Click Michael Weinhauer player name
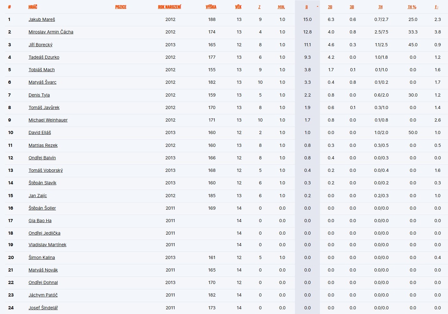This screenshot has height=314, width=448. tap(48, 120)
